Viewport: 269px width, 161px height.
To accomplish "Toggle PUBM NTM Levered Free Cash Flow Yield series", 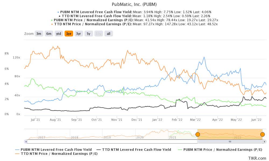I will click(54, 149).
